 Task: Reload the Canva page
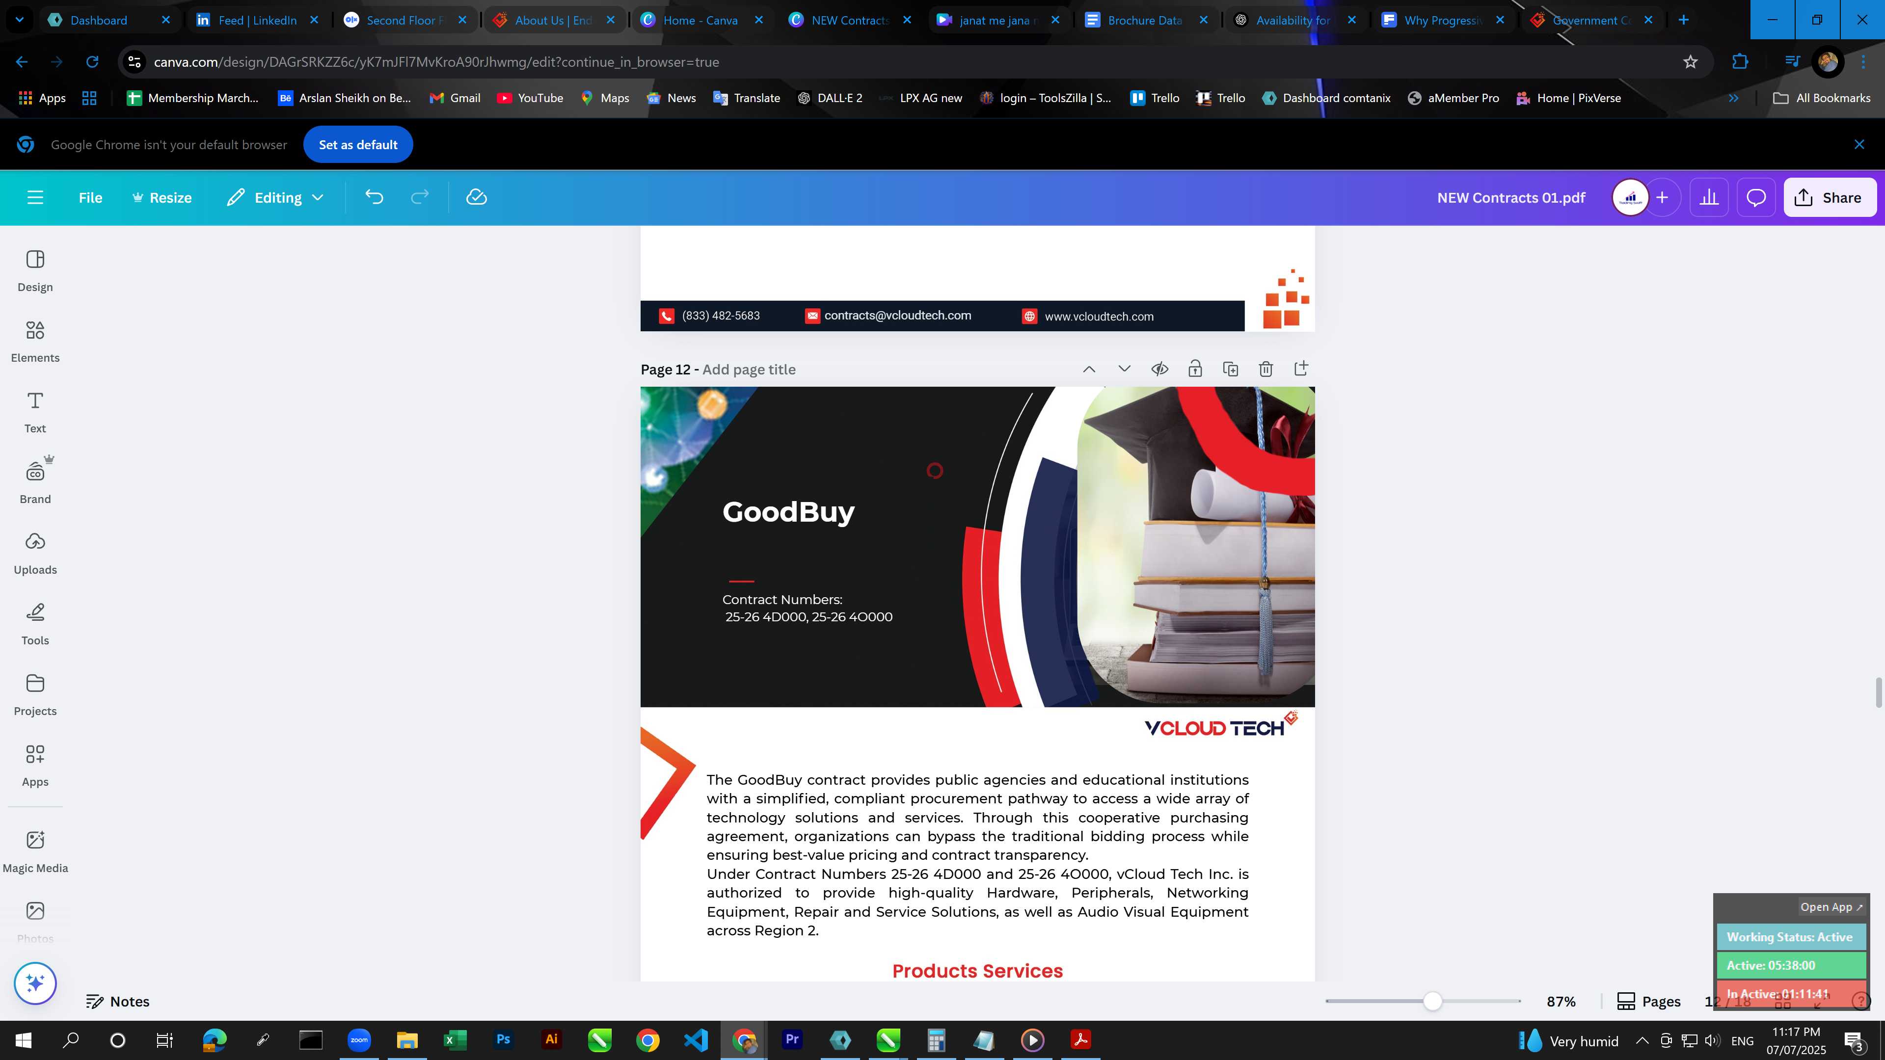[91, 62]
